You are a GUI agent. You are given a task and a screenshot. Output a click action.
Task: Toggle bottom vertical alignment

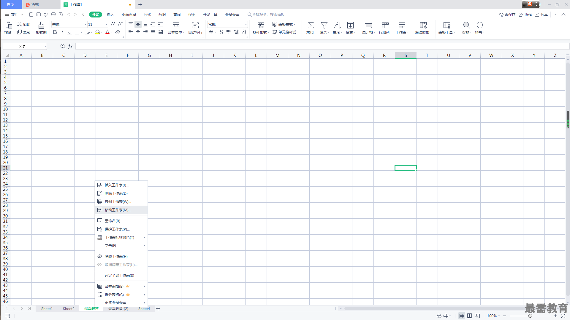click(145, 24)
